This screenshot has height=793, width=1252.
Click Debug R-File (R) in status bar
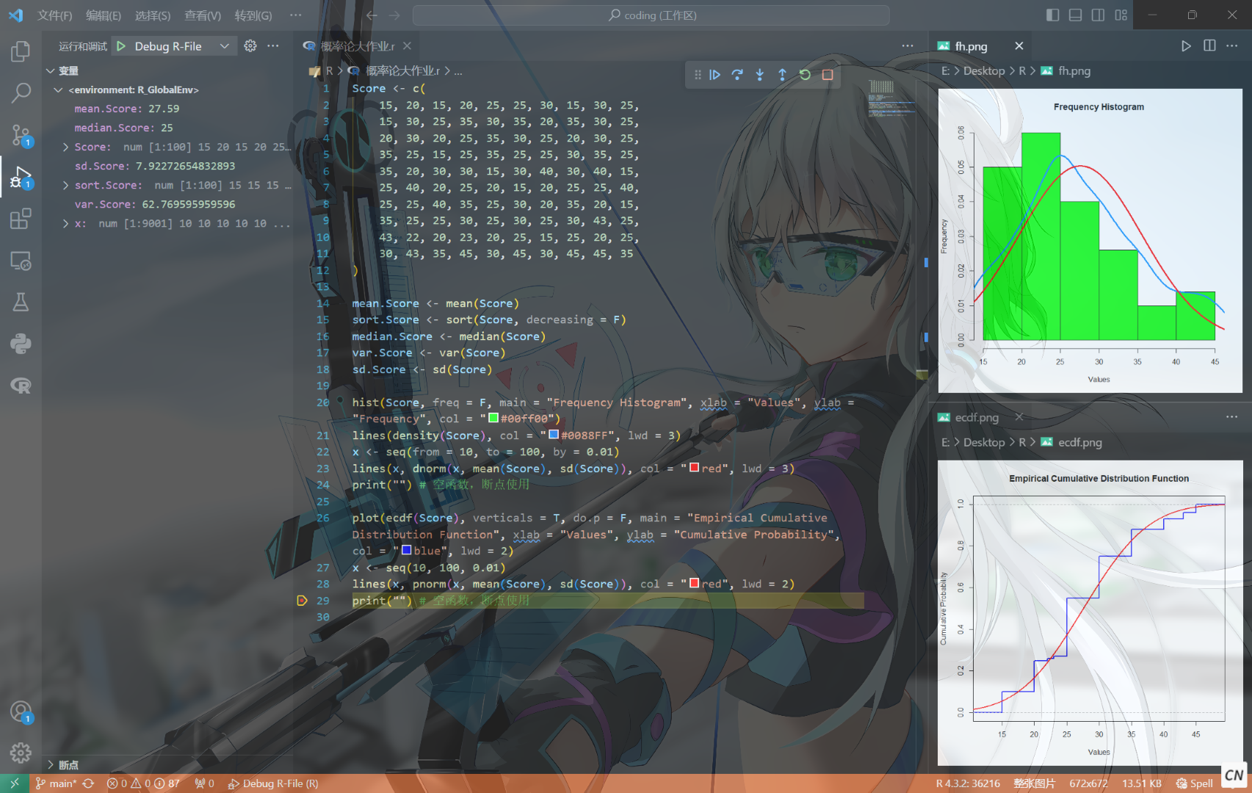tap(272, 783)
